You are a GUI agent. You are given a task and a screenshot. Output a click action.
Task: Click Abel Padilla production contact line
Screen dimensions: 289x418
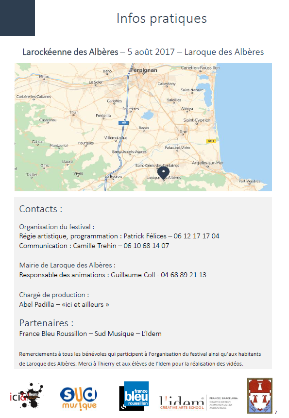click(x=64, y=304)
